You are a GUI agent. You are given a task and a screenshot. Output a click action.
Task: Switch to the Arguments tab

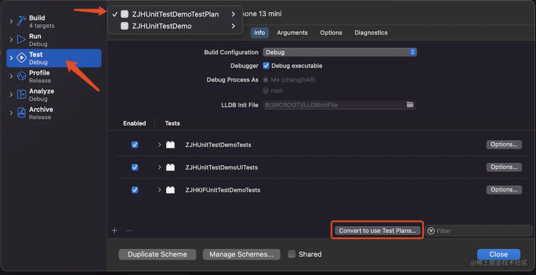pyautogui.click(x=292, y=33)
